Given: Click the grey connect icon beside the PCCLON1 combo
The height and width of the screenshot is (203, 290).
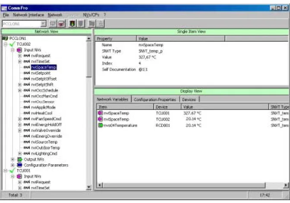Looking at the screenshot, I should 53,24.
